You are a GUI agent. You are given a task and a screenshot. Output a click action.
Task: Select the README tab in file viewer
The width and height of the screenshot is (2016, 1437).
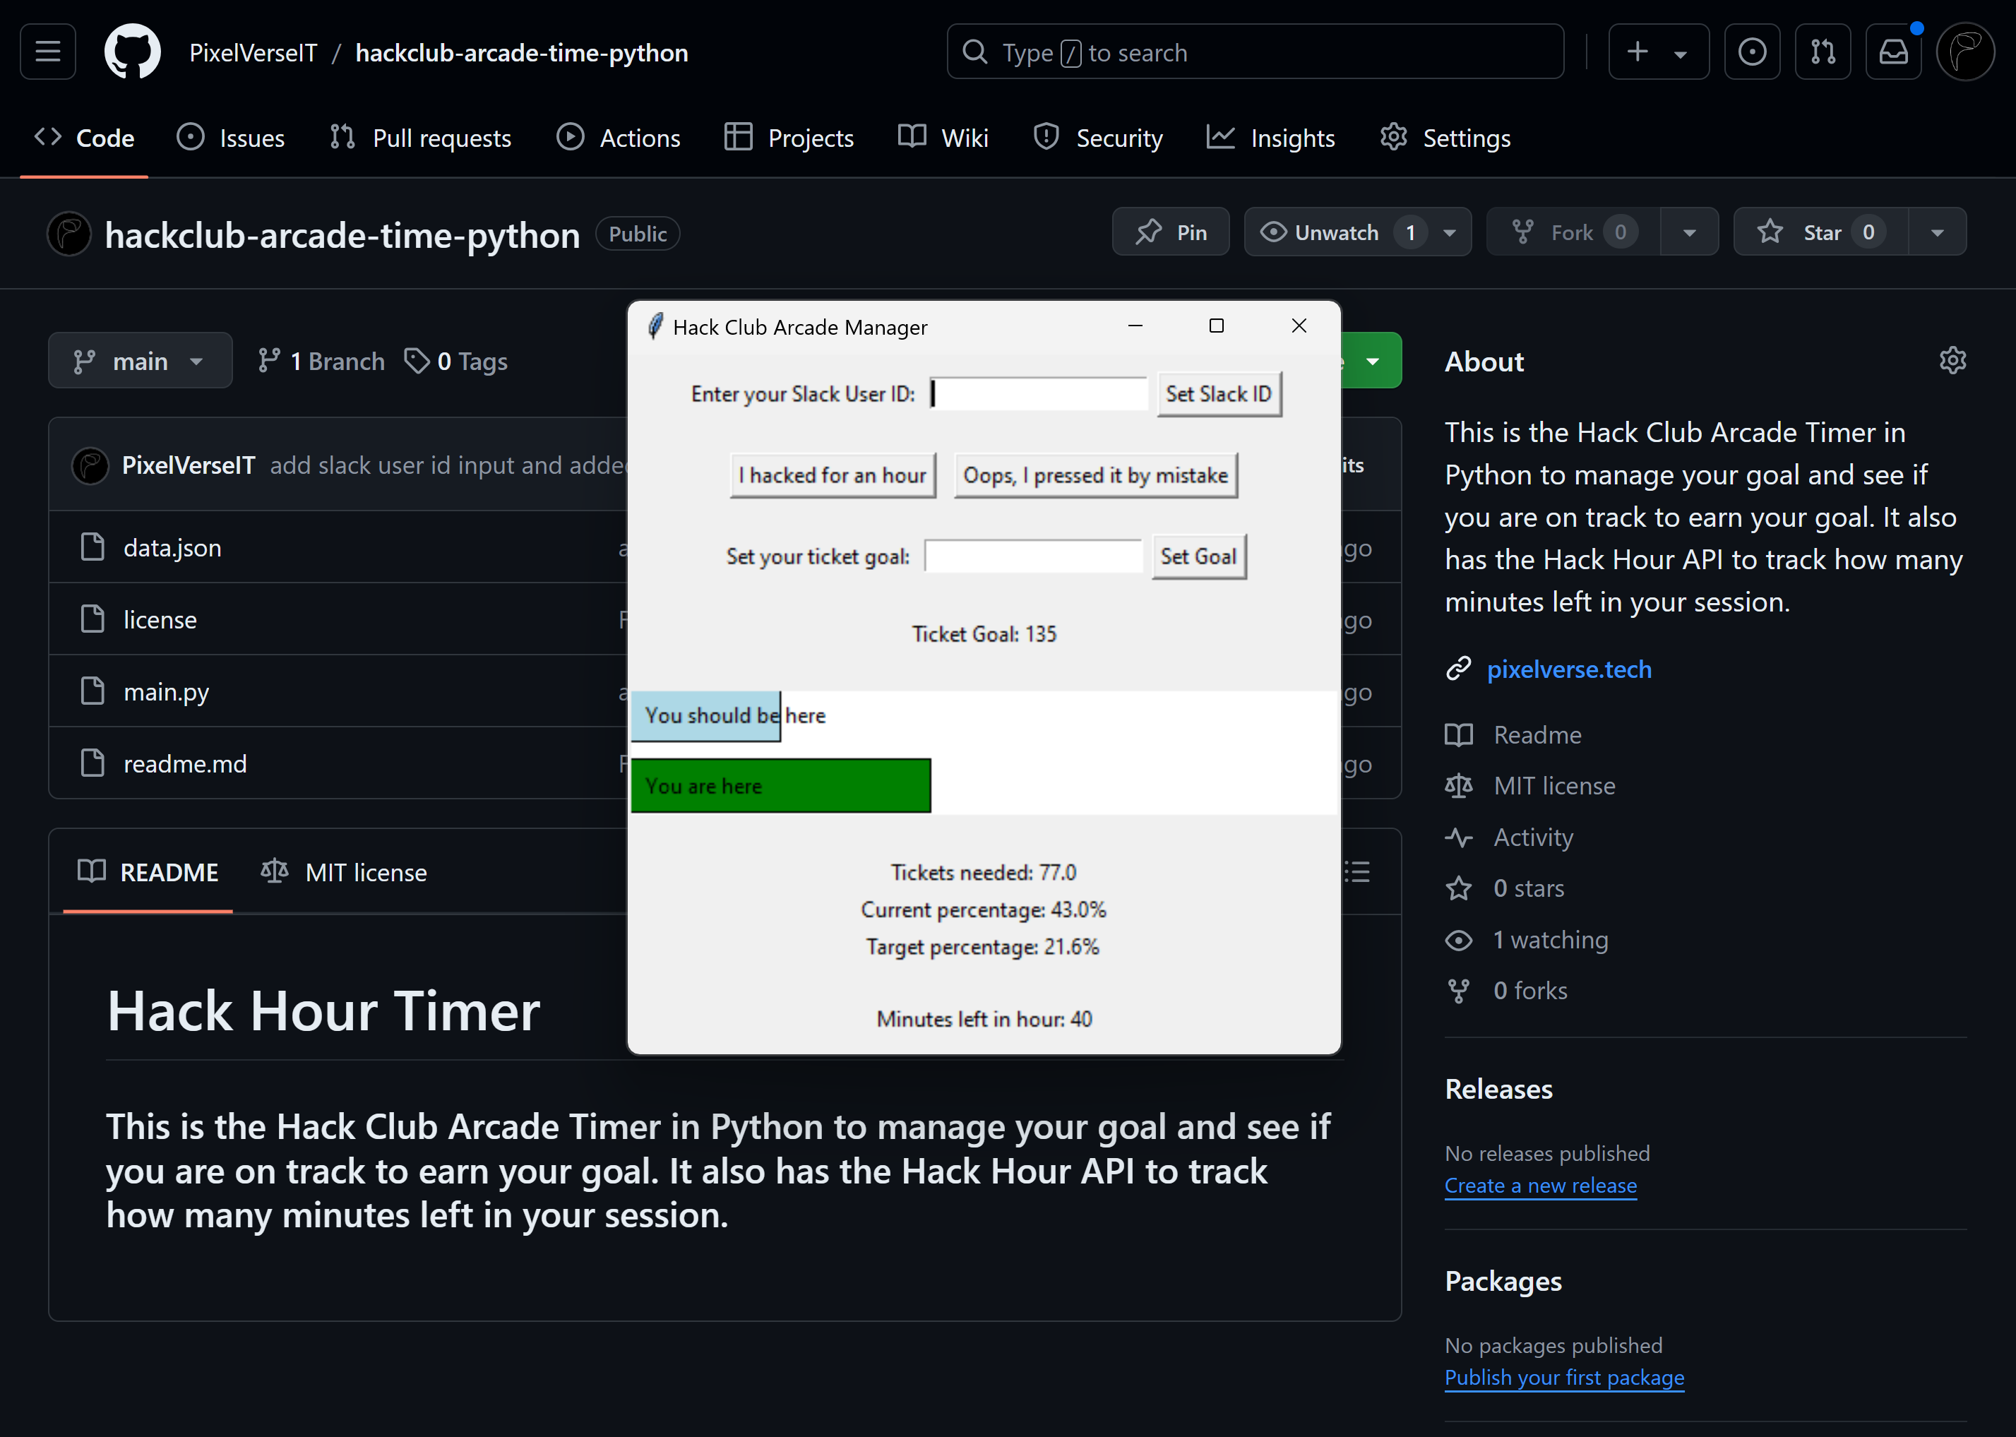point(148,871)
